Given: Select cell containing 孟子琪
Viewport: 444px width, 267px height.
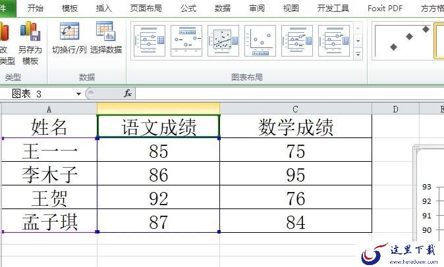Looking at the screenshot, I should (x=49, y=221).
